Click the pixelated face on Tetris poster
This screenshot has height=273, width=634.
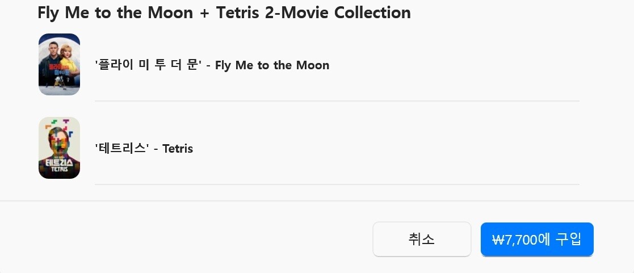pos(59,142)
